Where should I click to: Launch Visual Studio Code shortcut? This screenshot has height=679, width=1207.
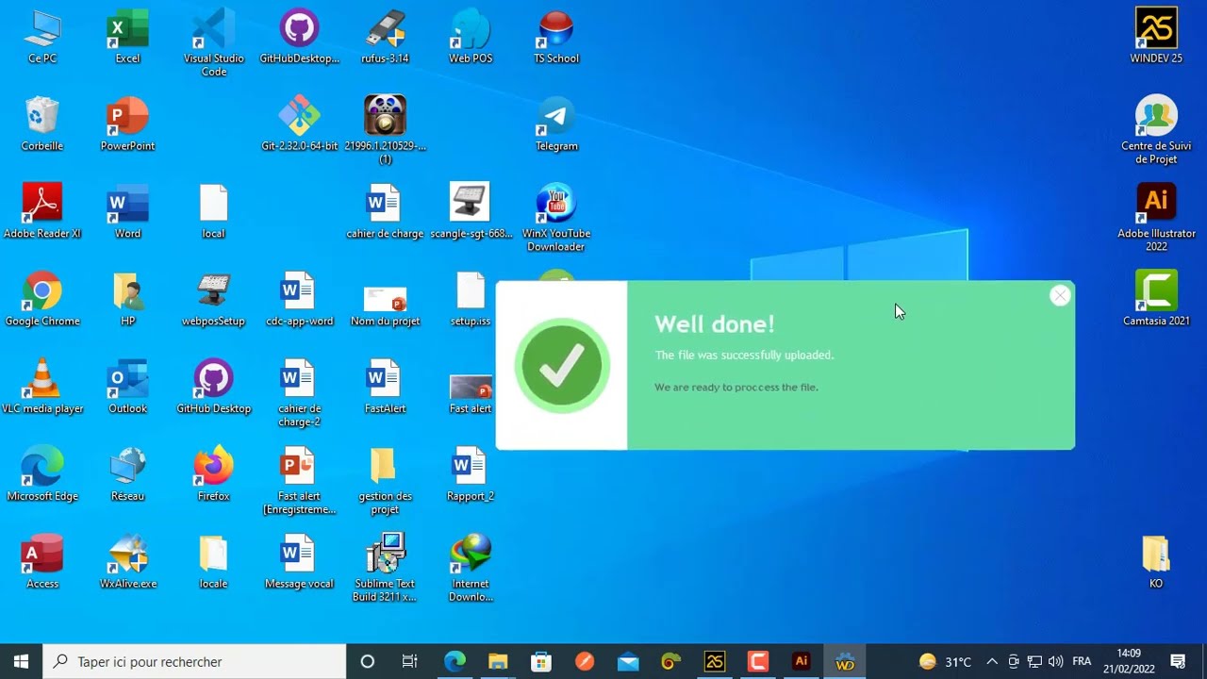click(x=214, y=42)
